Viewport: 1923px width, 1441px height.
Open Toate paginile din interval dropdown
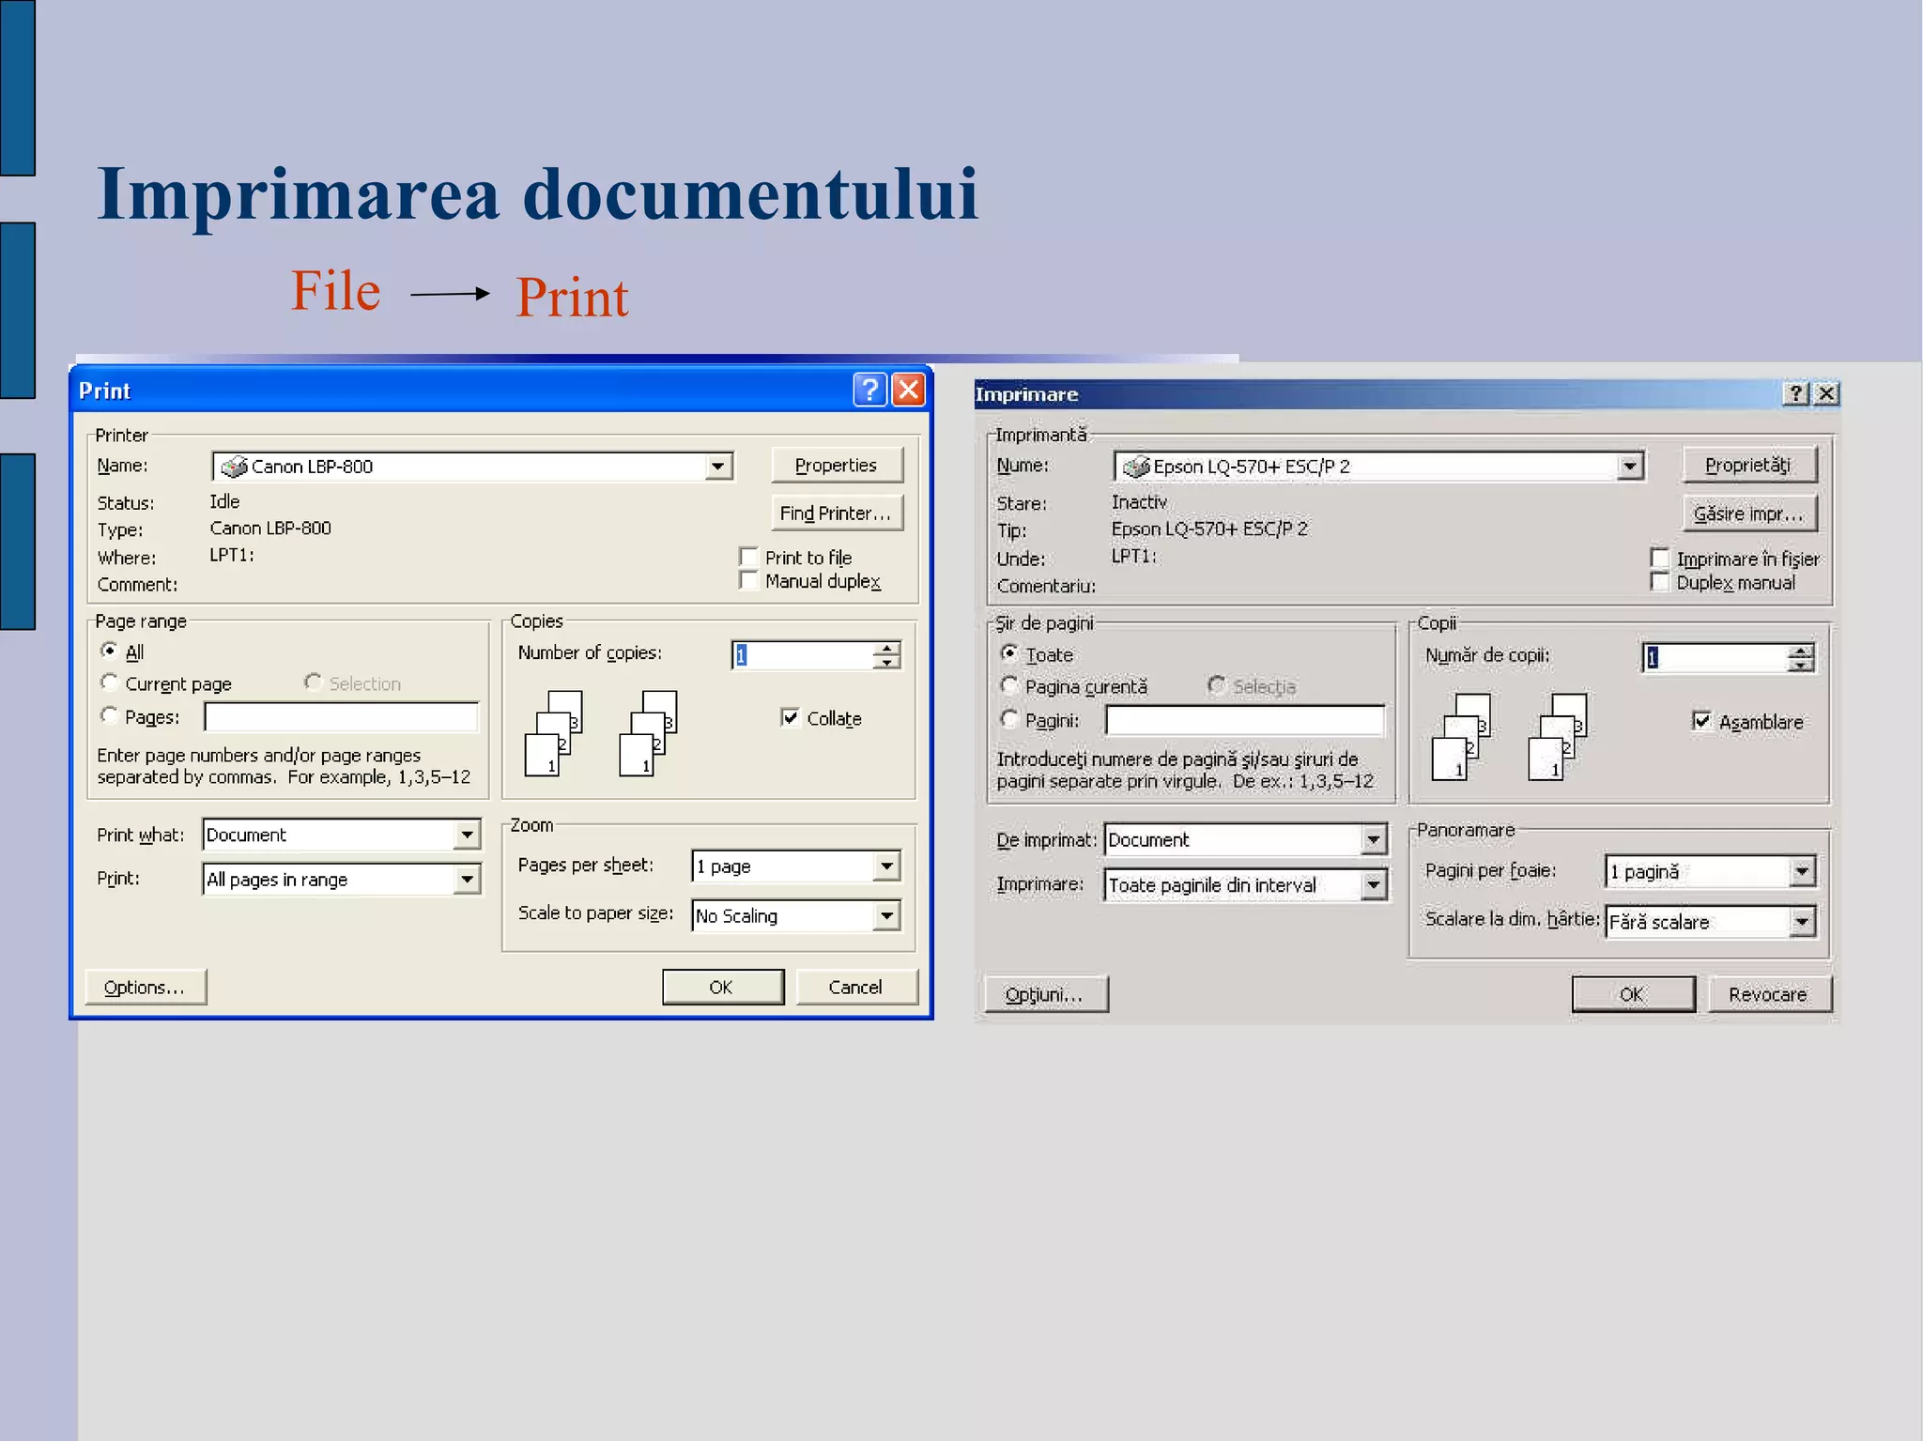pos(1374,884)
